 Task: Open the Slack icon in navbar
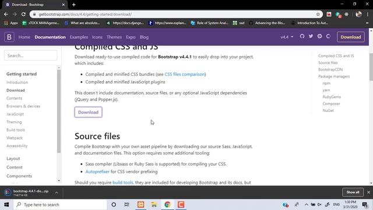(x=319, y=36)
